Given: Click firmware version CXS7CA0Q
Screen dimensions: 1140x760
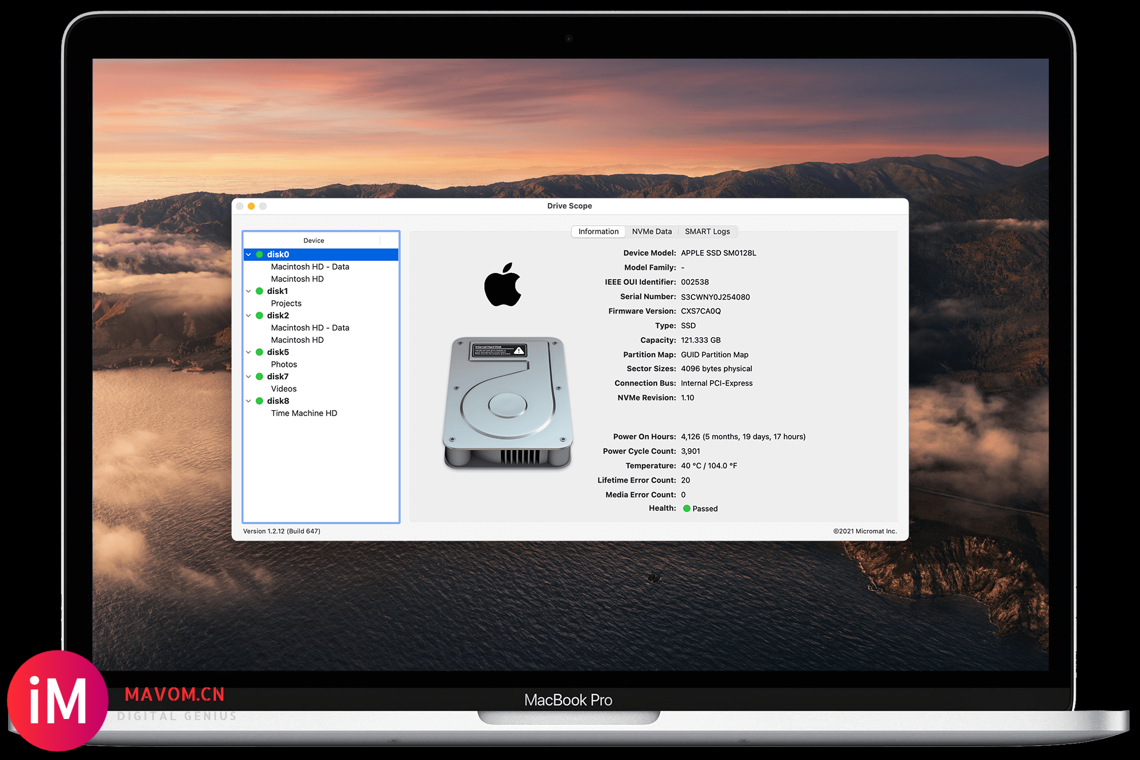Looking at the screenshot, I should [x=701, y=311].
